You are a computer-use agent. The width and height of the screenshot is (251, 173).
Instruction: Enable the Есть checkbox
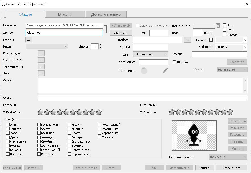[x=225, y=30]
